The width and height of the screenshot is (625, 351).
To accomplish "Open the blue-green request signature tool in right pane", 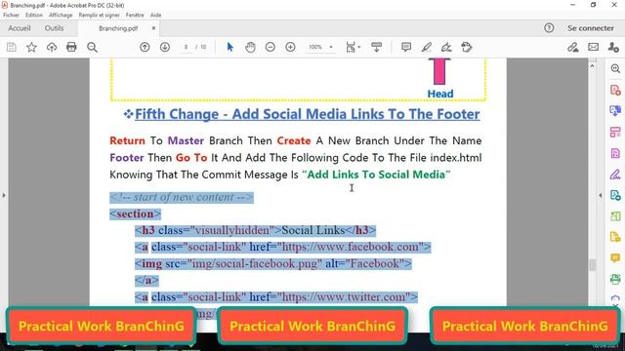I will point(615,195).
